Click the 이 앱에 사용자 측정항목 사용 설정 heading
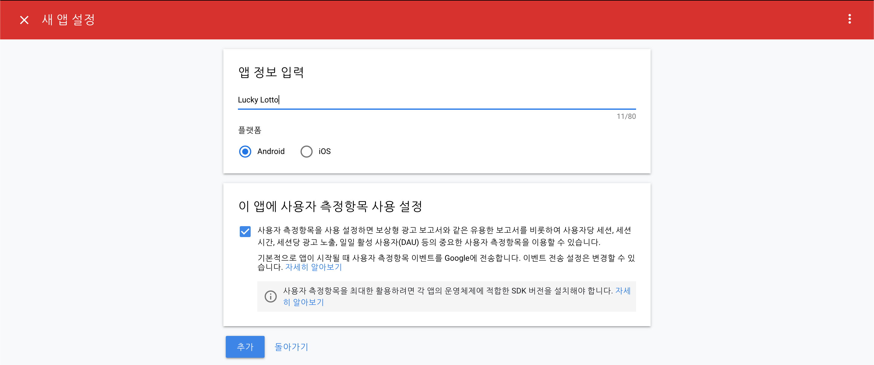This screenshot has width=874, height=365. [x=330, y=206]
